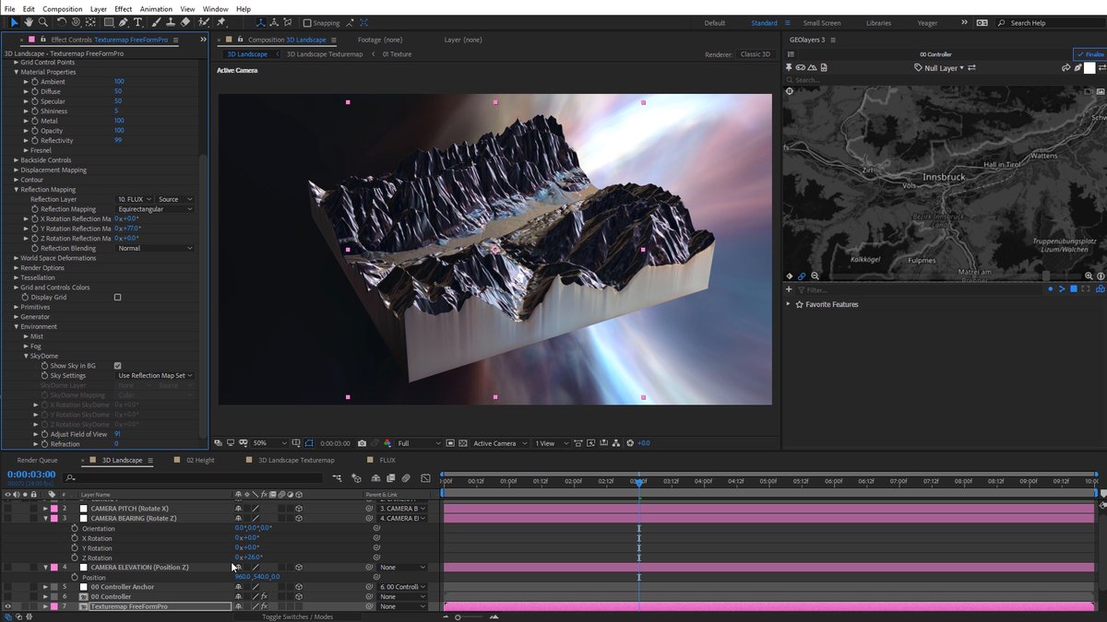Click the timeline motion blur enable icon
Image resolution: width=1107 pixels, height=622 pixels.
click(x=406, y=478)
